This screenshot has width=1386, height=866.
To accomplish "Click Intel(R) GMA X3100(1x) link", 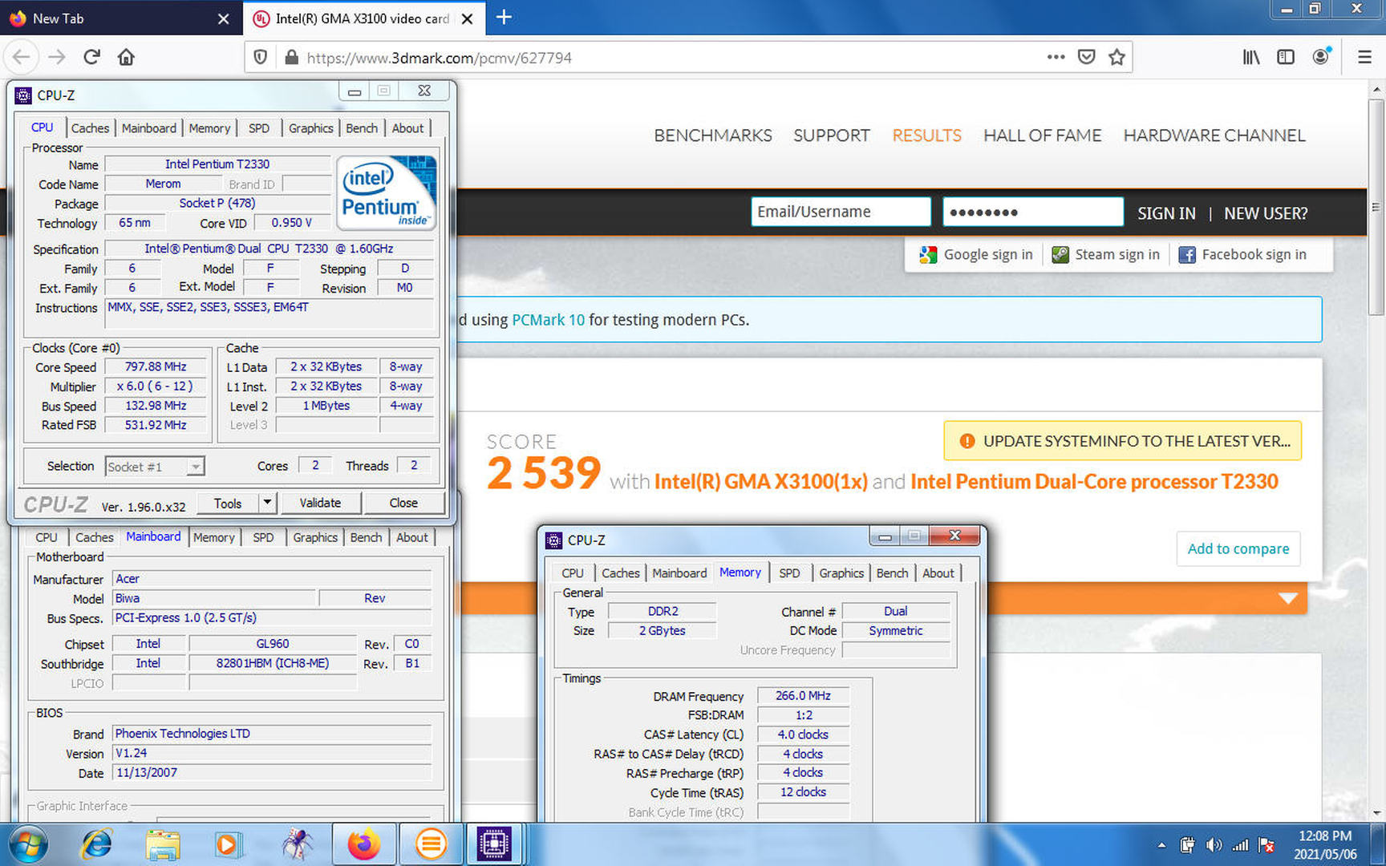I will [x=761, y=481].
